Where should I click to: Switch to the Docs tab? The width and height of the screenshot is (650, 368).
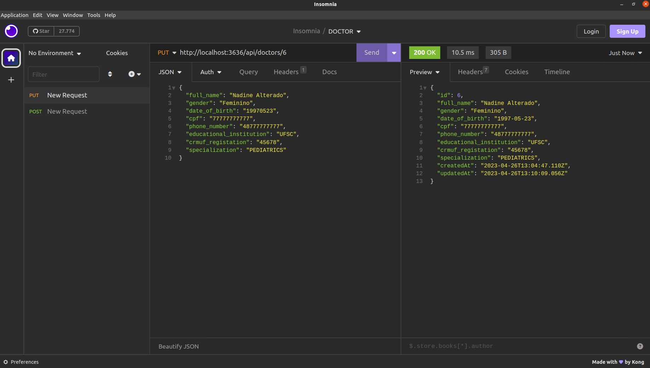point(329,72)
